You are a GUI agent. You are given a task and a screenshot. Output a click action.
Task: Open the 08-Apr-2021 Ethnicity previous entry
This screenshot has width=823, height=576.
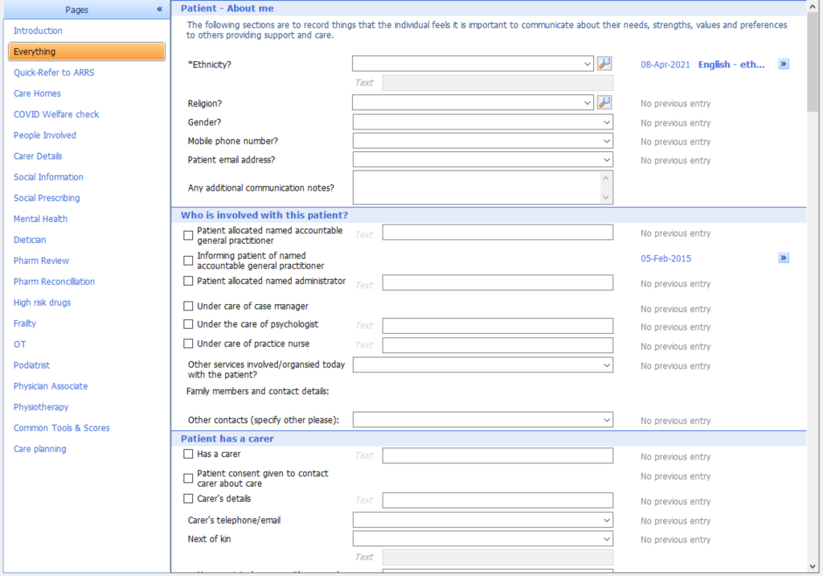click(x=665, y=64)
